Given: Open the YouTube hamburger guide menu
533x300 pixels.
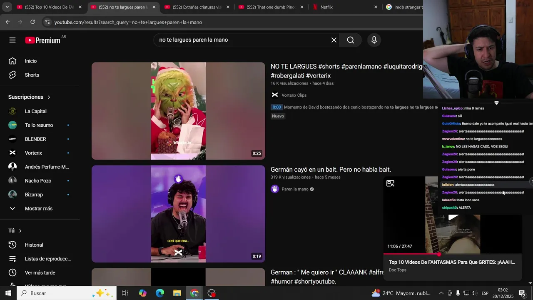Looking at the screenshot, I should click(x=12, y=40).
